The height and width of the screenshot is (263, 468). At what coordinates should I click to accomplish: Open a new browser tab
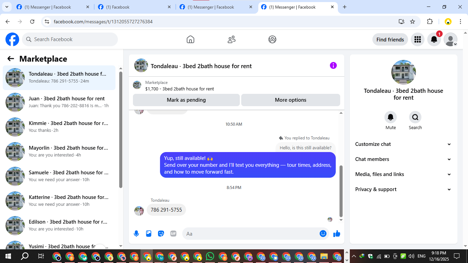(x=345, y=7)
